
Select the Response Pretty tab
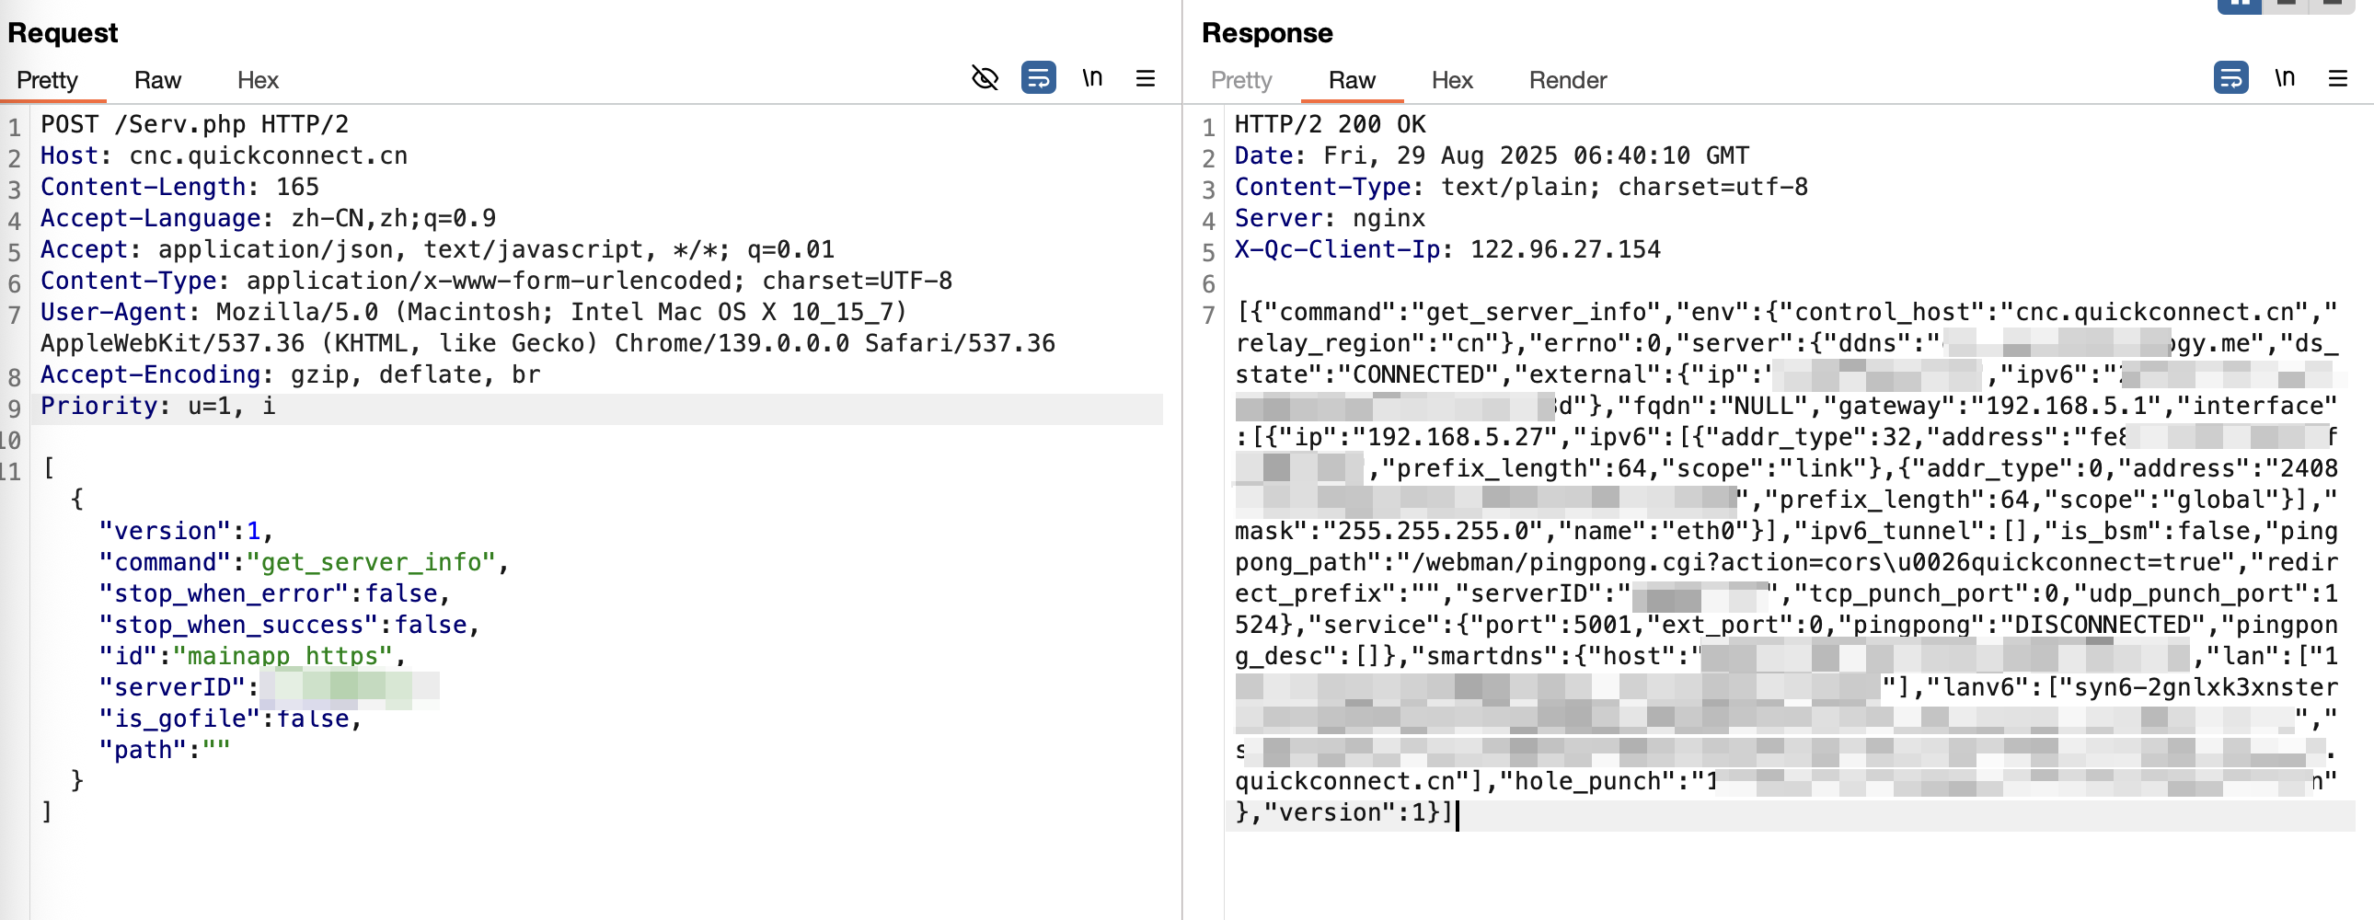click(1240, 80)
